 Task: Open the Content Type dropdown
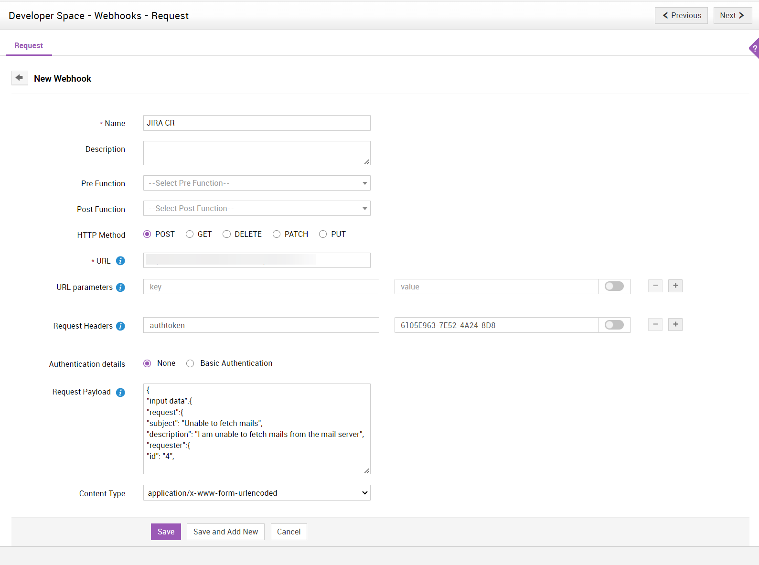[x=257, y=493]
